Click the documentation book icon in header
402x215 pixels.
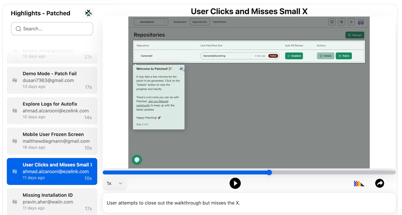pos(332,22)
